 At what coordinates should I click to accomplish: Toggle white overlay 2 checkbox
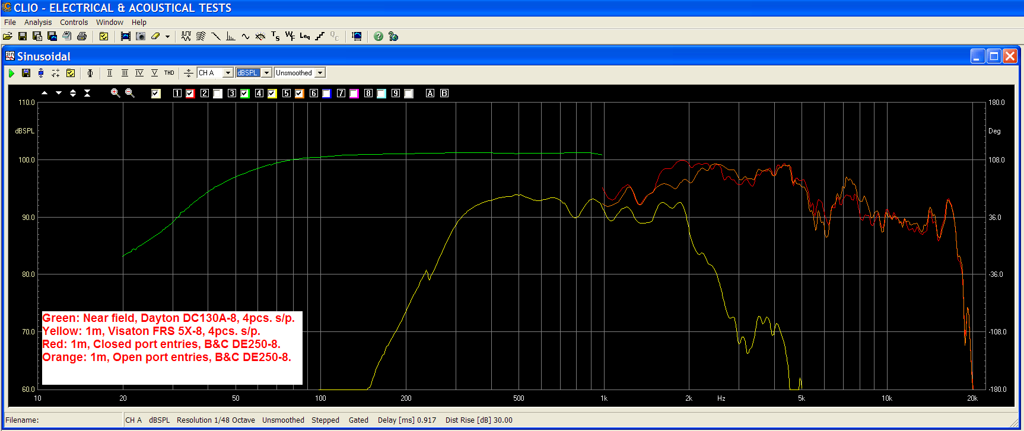(x=218, y=94)
